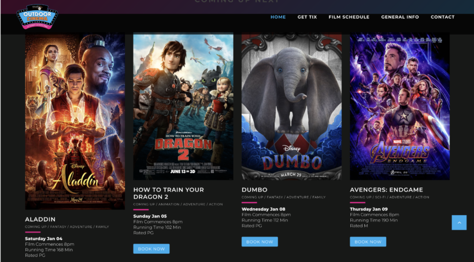Click the 'Thursday Jan 09' date

(368, 209)
